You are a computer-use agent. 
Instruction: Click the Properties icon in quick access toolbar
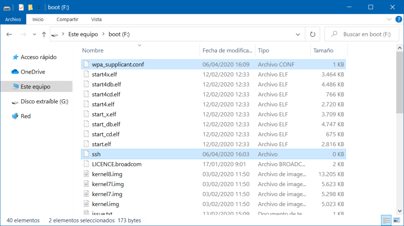[x=21, y=7]
